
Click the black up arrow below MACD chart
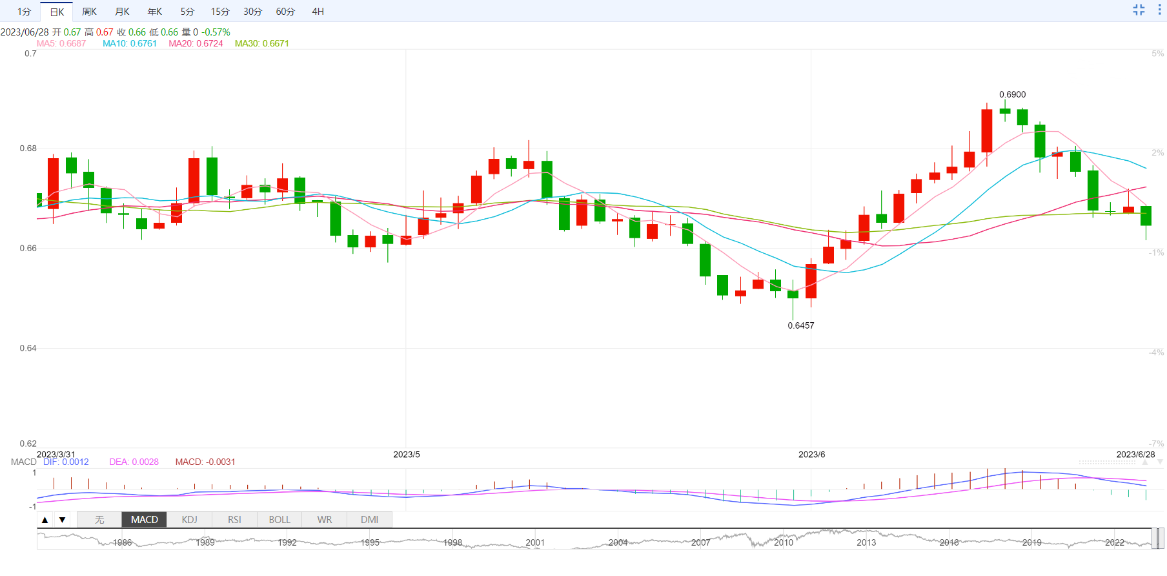45,520
